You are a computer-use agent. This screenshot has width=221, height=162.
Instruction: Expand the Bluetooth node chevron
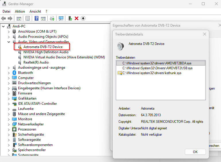9,73
